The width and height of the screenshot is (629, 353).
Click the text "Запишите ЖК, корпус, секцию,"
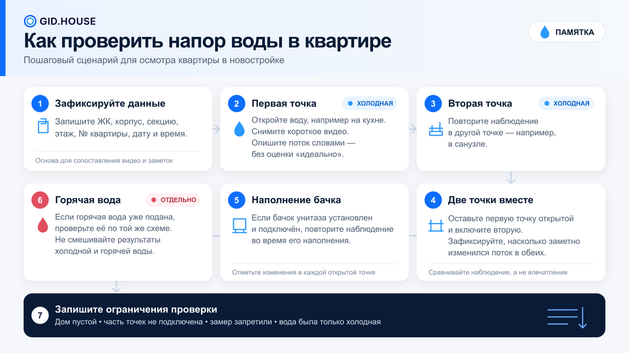tap(116, 121)
